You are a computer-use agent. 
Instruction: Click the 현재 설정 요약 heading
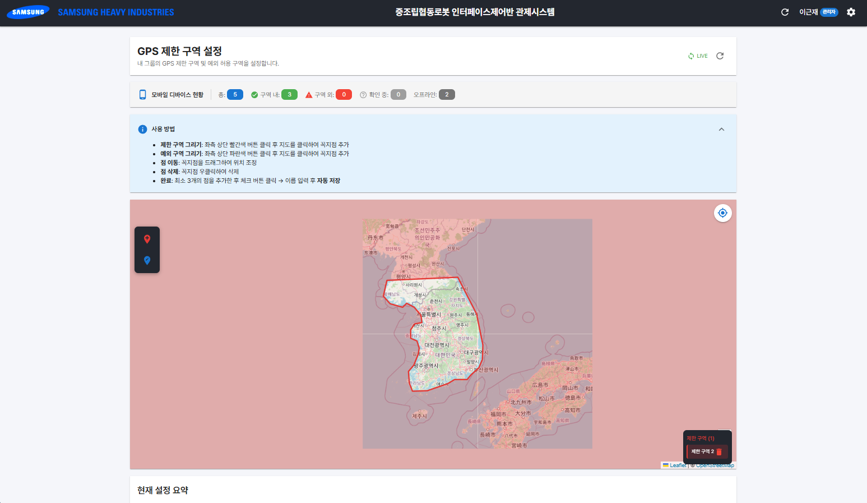[163, 490]
